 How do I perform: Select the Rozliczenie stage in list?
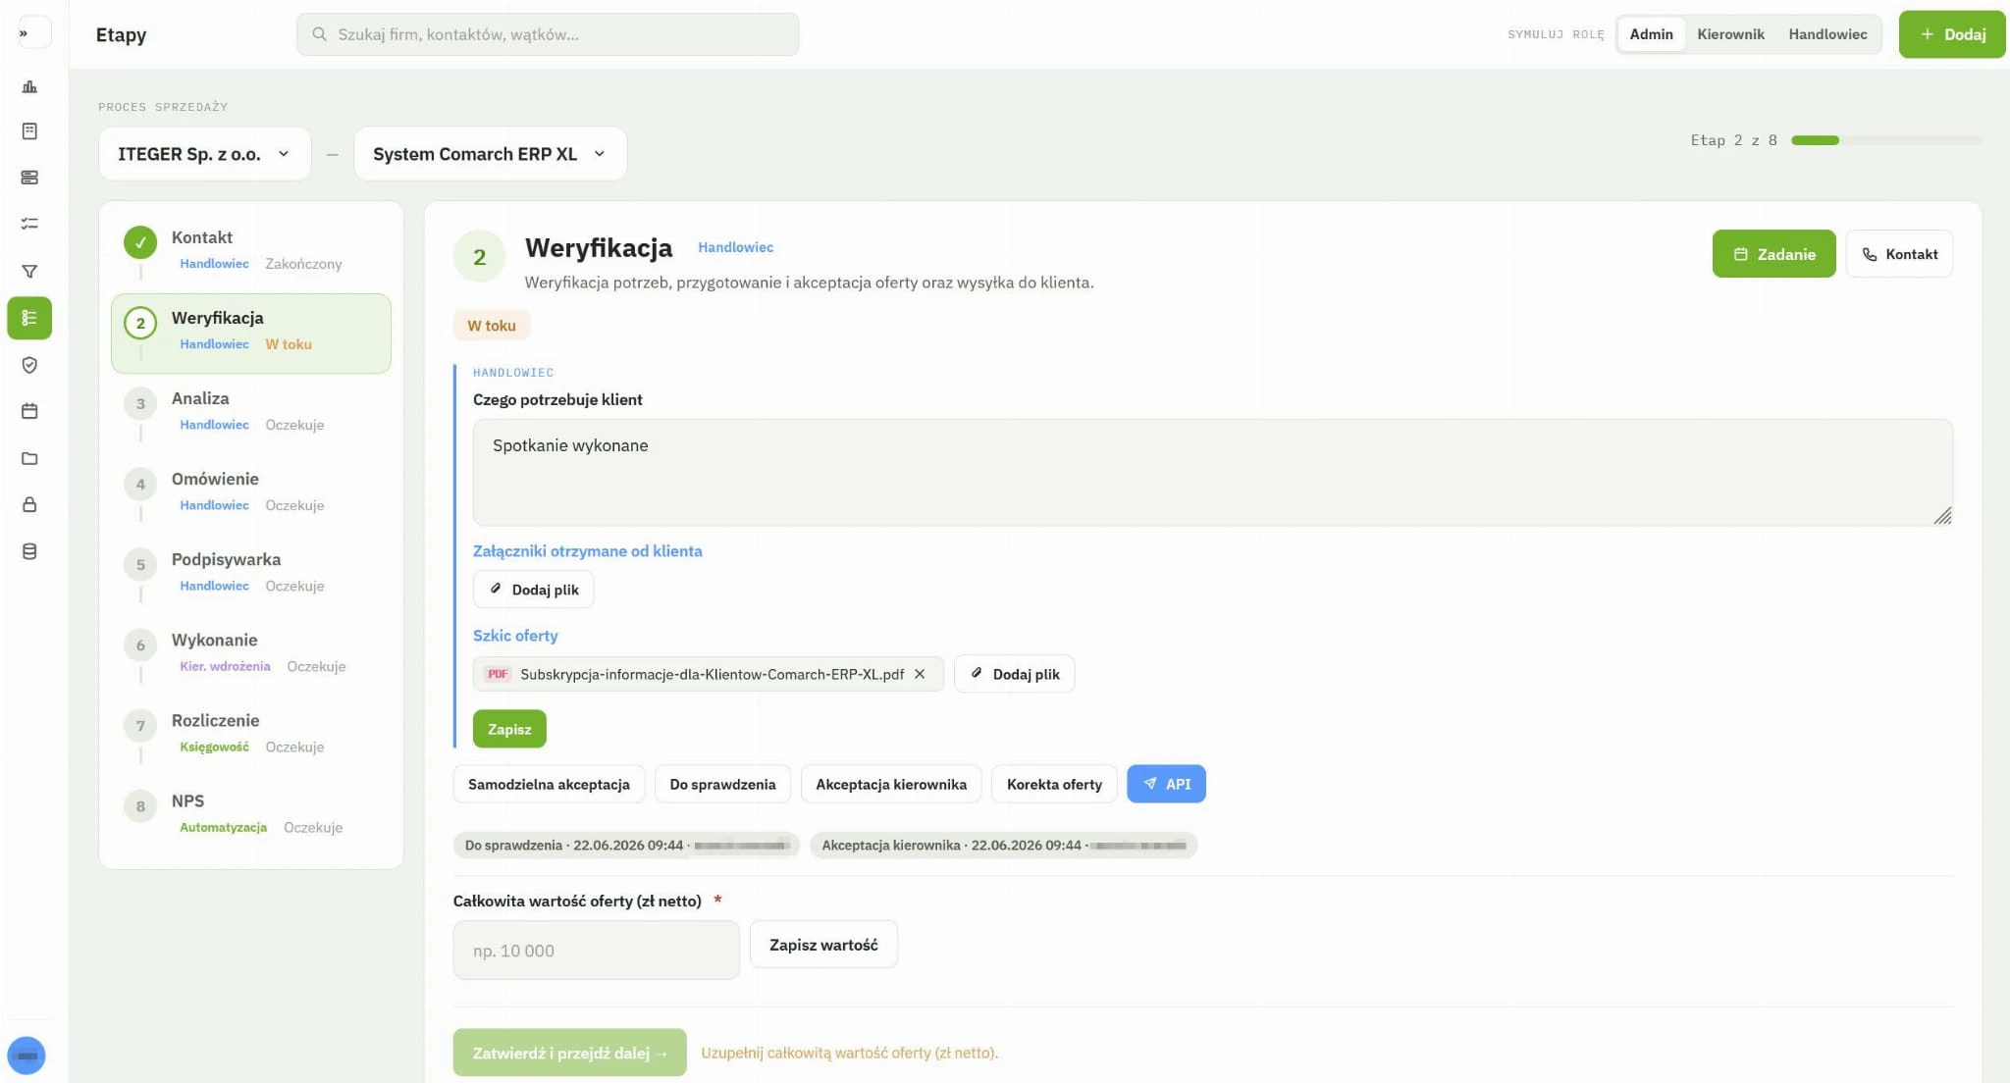251,733
